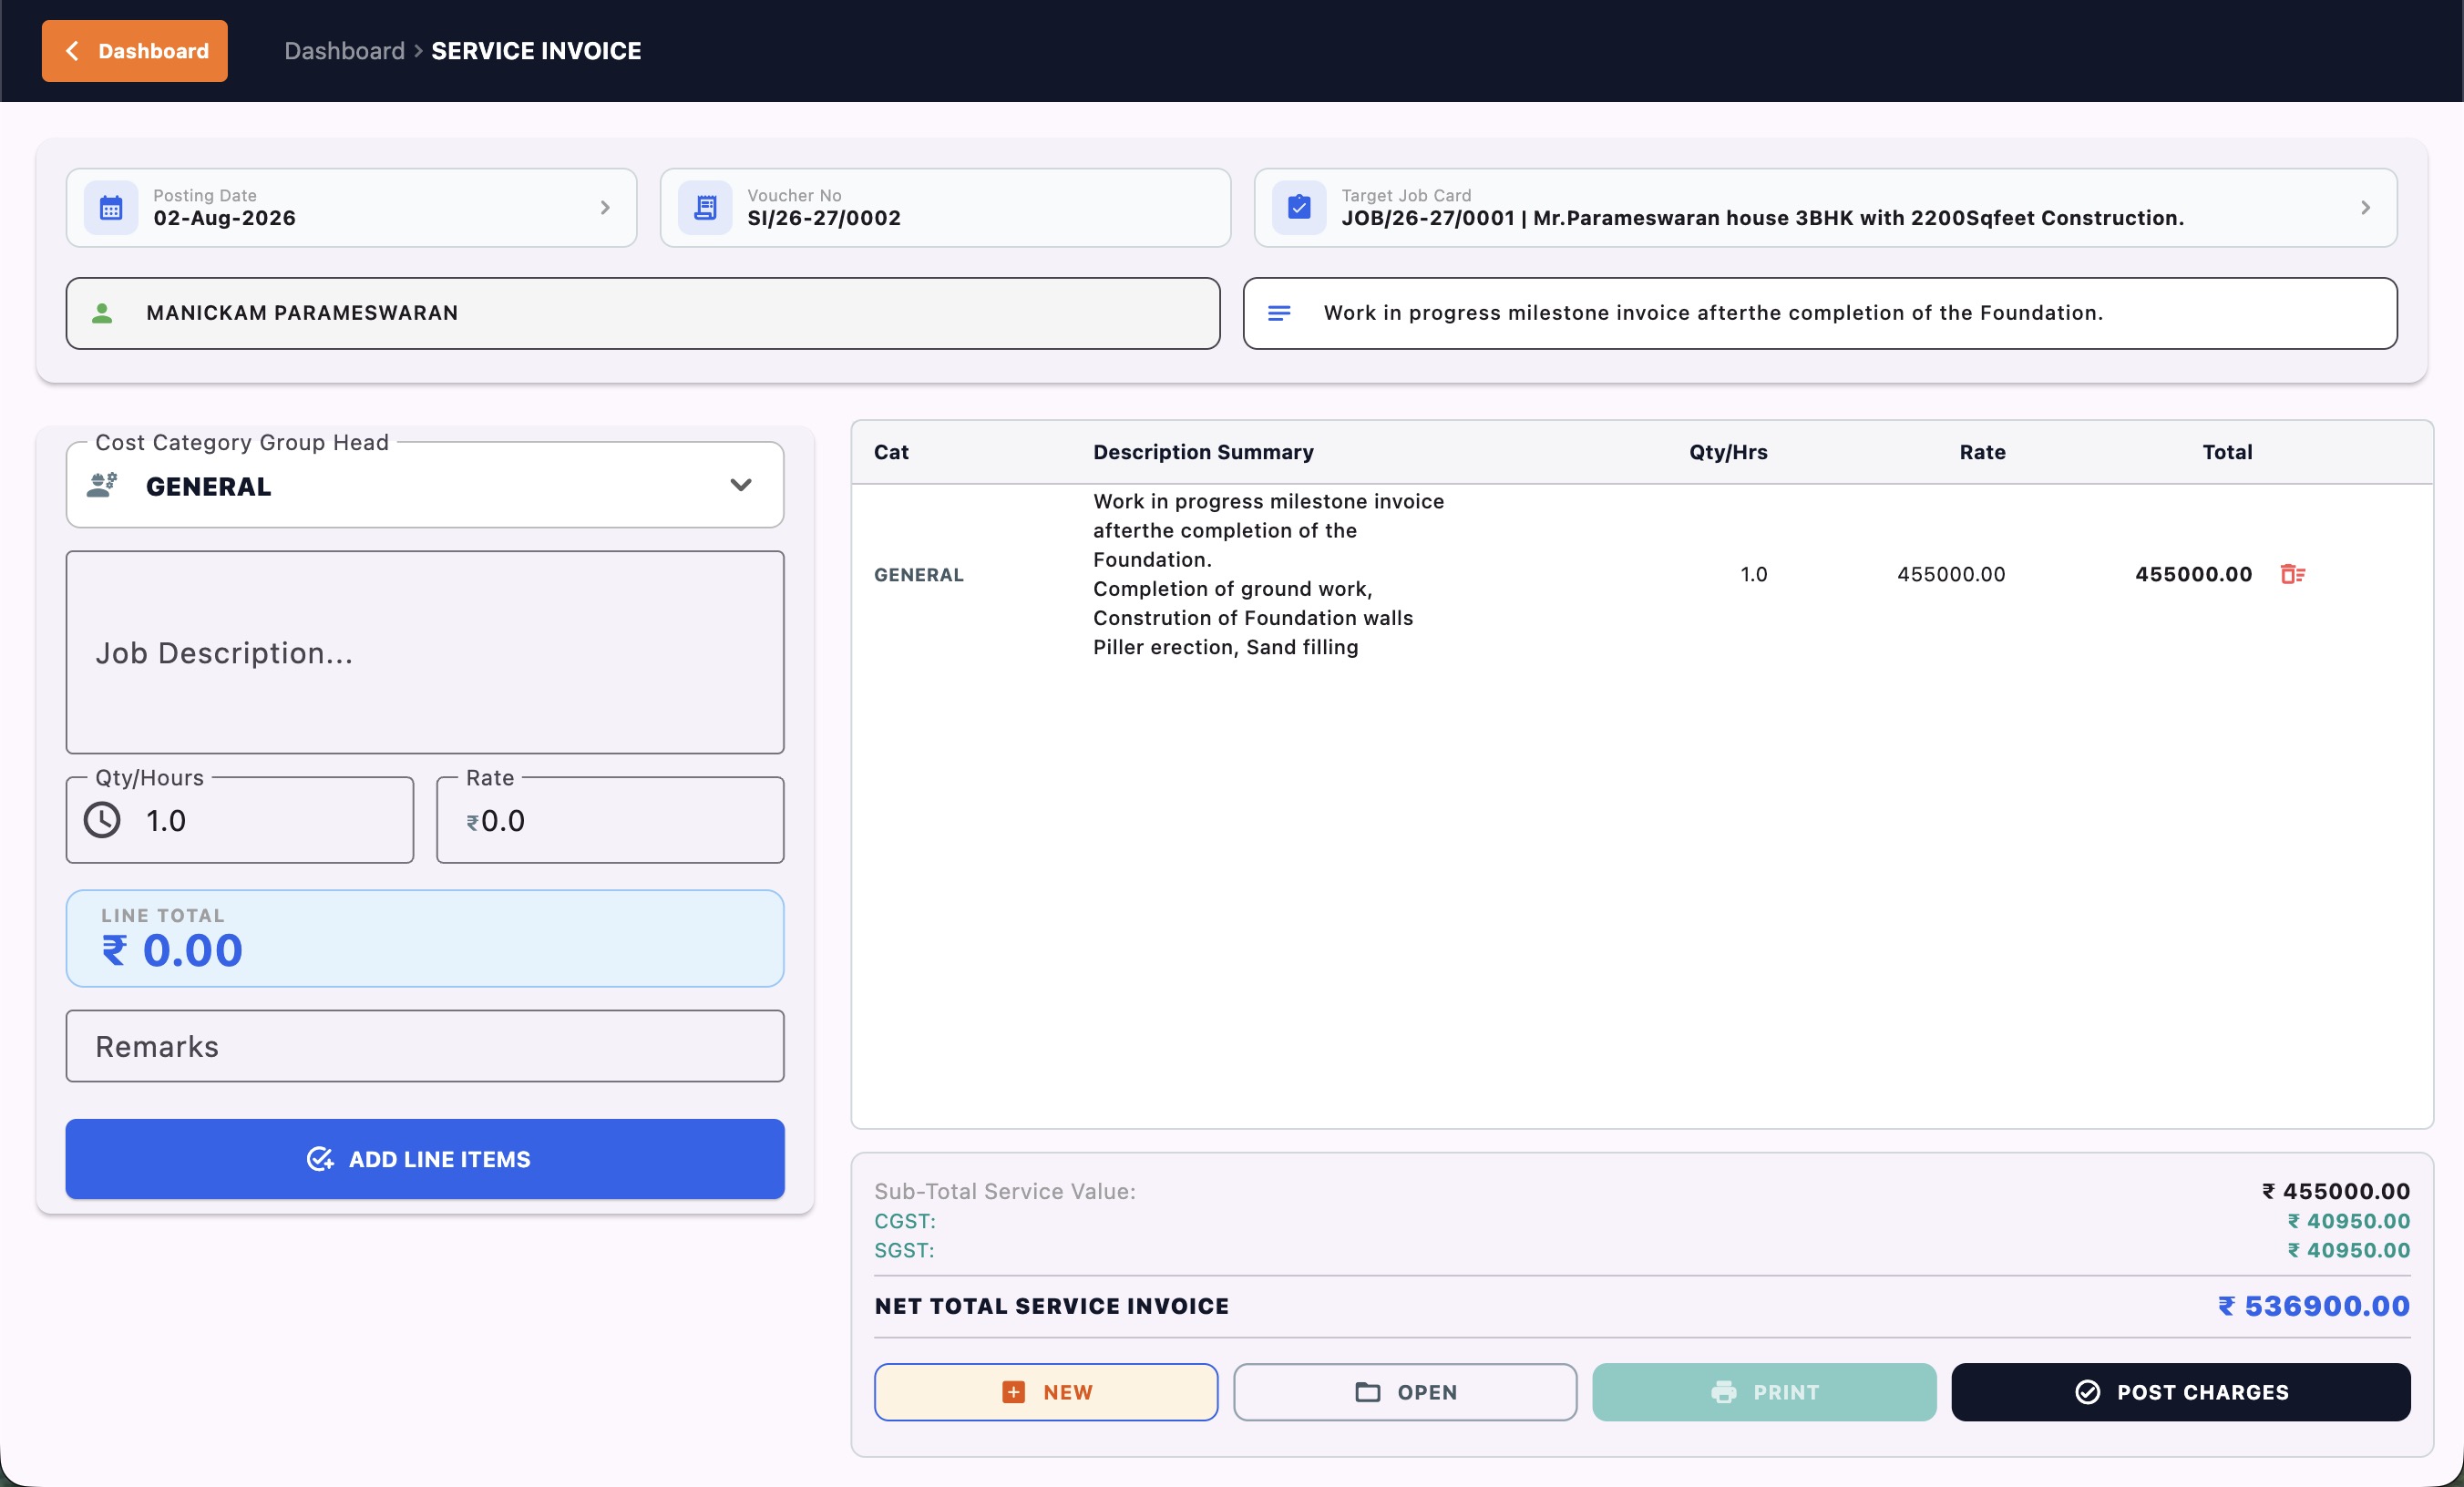Click the Dashboard breadcrumb link

click(x=344, y=51)
